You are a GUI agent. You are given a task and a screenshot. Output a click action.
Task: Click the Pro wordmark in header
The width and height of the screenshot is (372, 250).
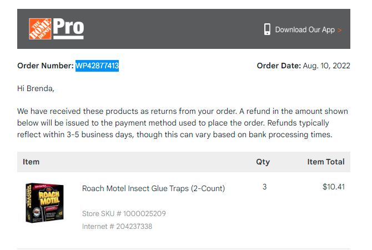point(68,28)
